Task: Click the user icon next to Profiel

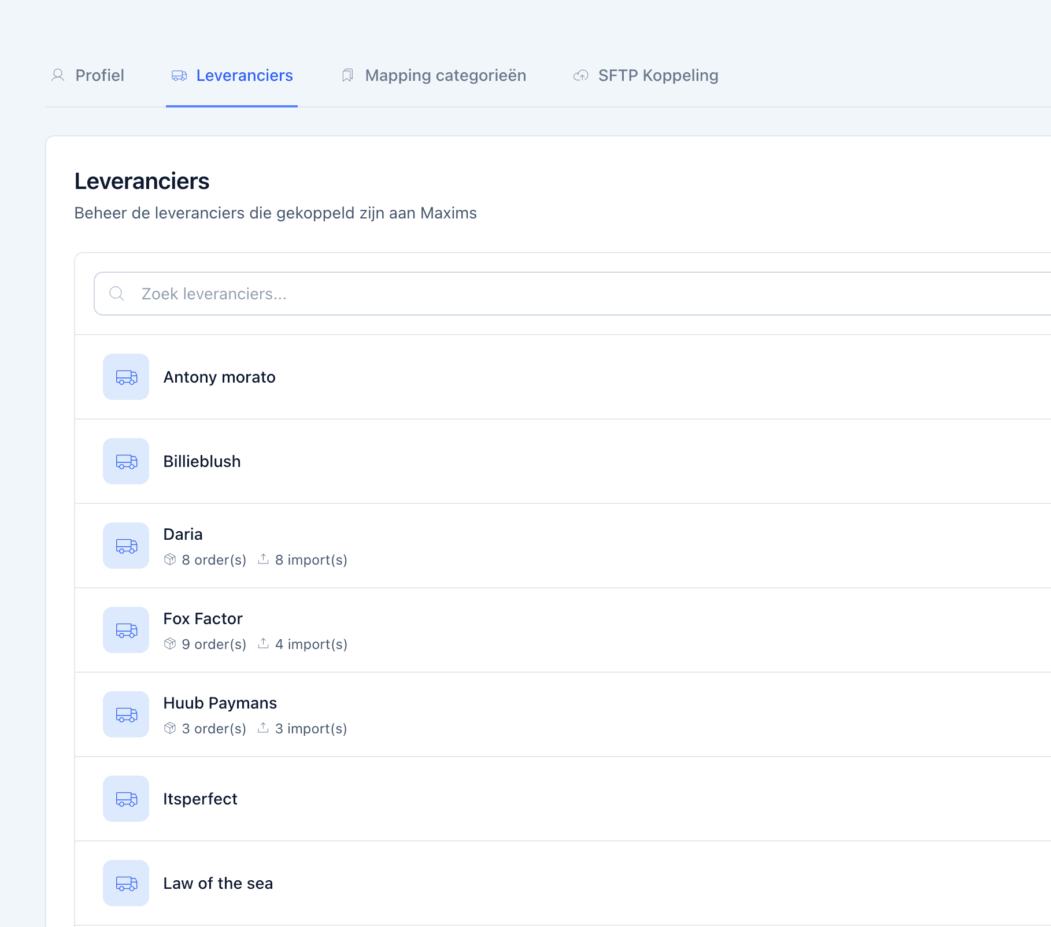Action: [x=57, y=75]
